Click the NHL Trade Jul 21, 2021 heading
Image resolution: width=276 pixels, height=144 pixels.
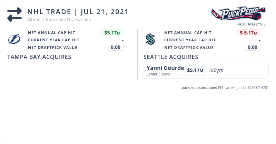click(78, 12)
